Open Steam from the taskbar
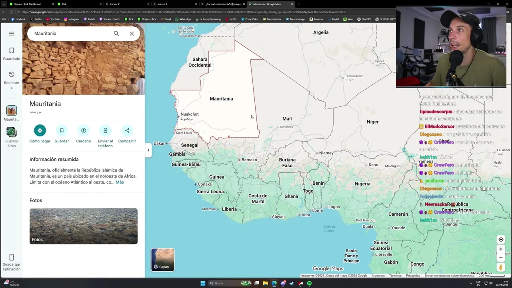This screenshot has height=288, width=512. [x=292, y=283]
